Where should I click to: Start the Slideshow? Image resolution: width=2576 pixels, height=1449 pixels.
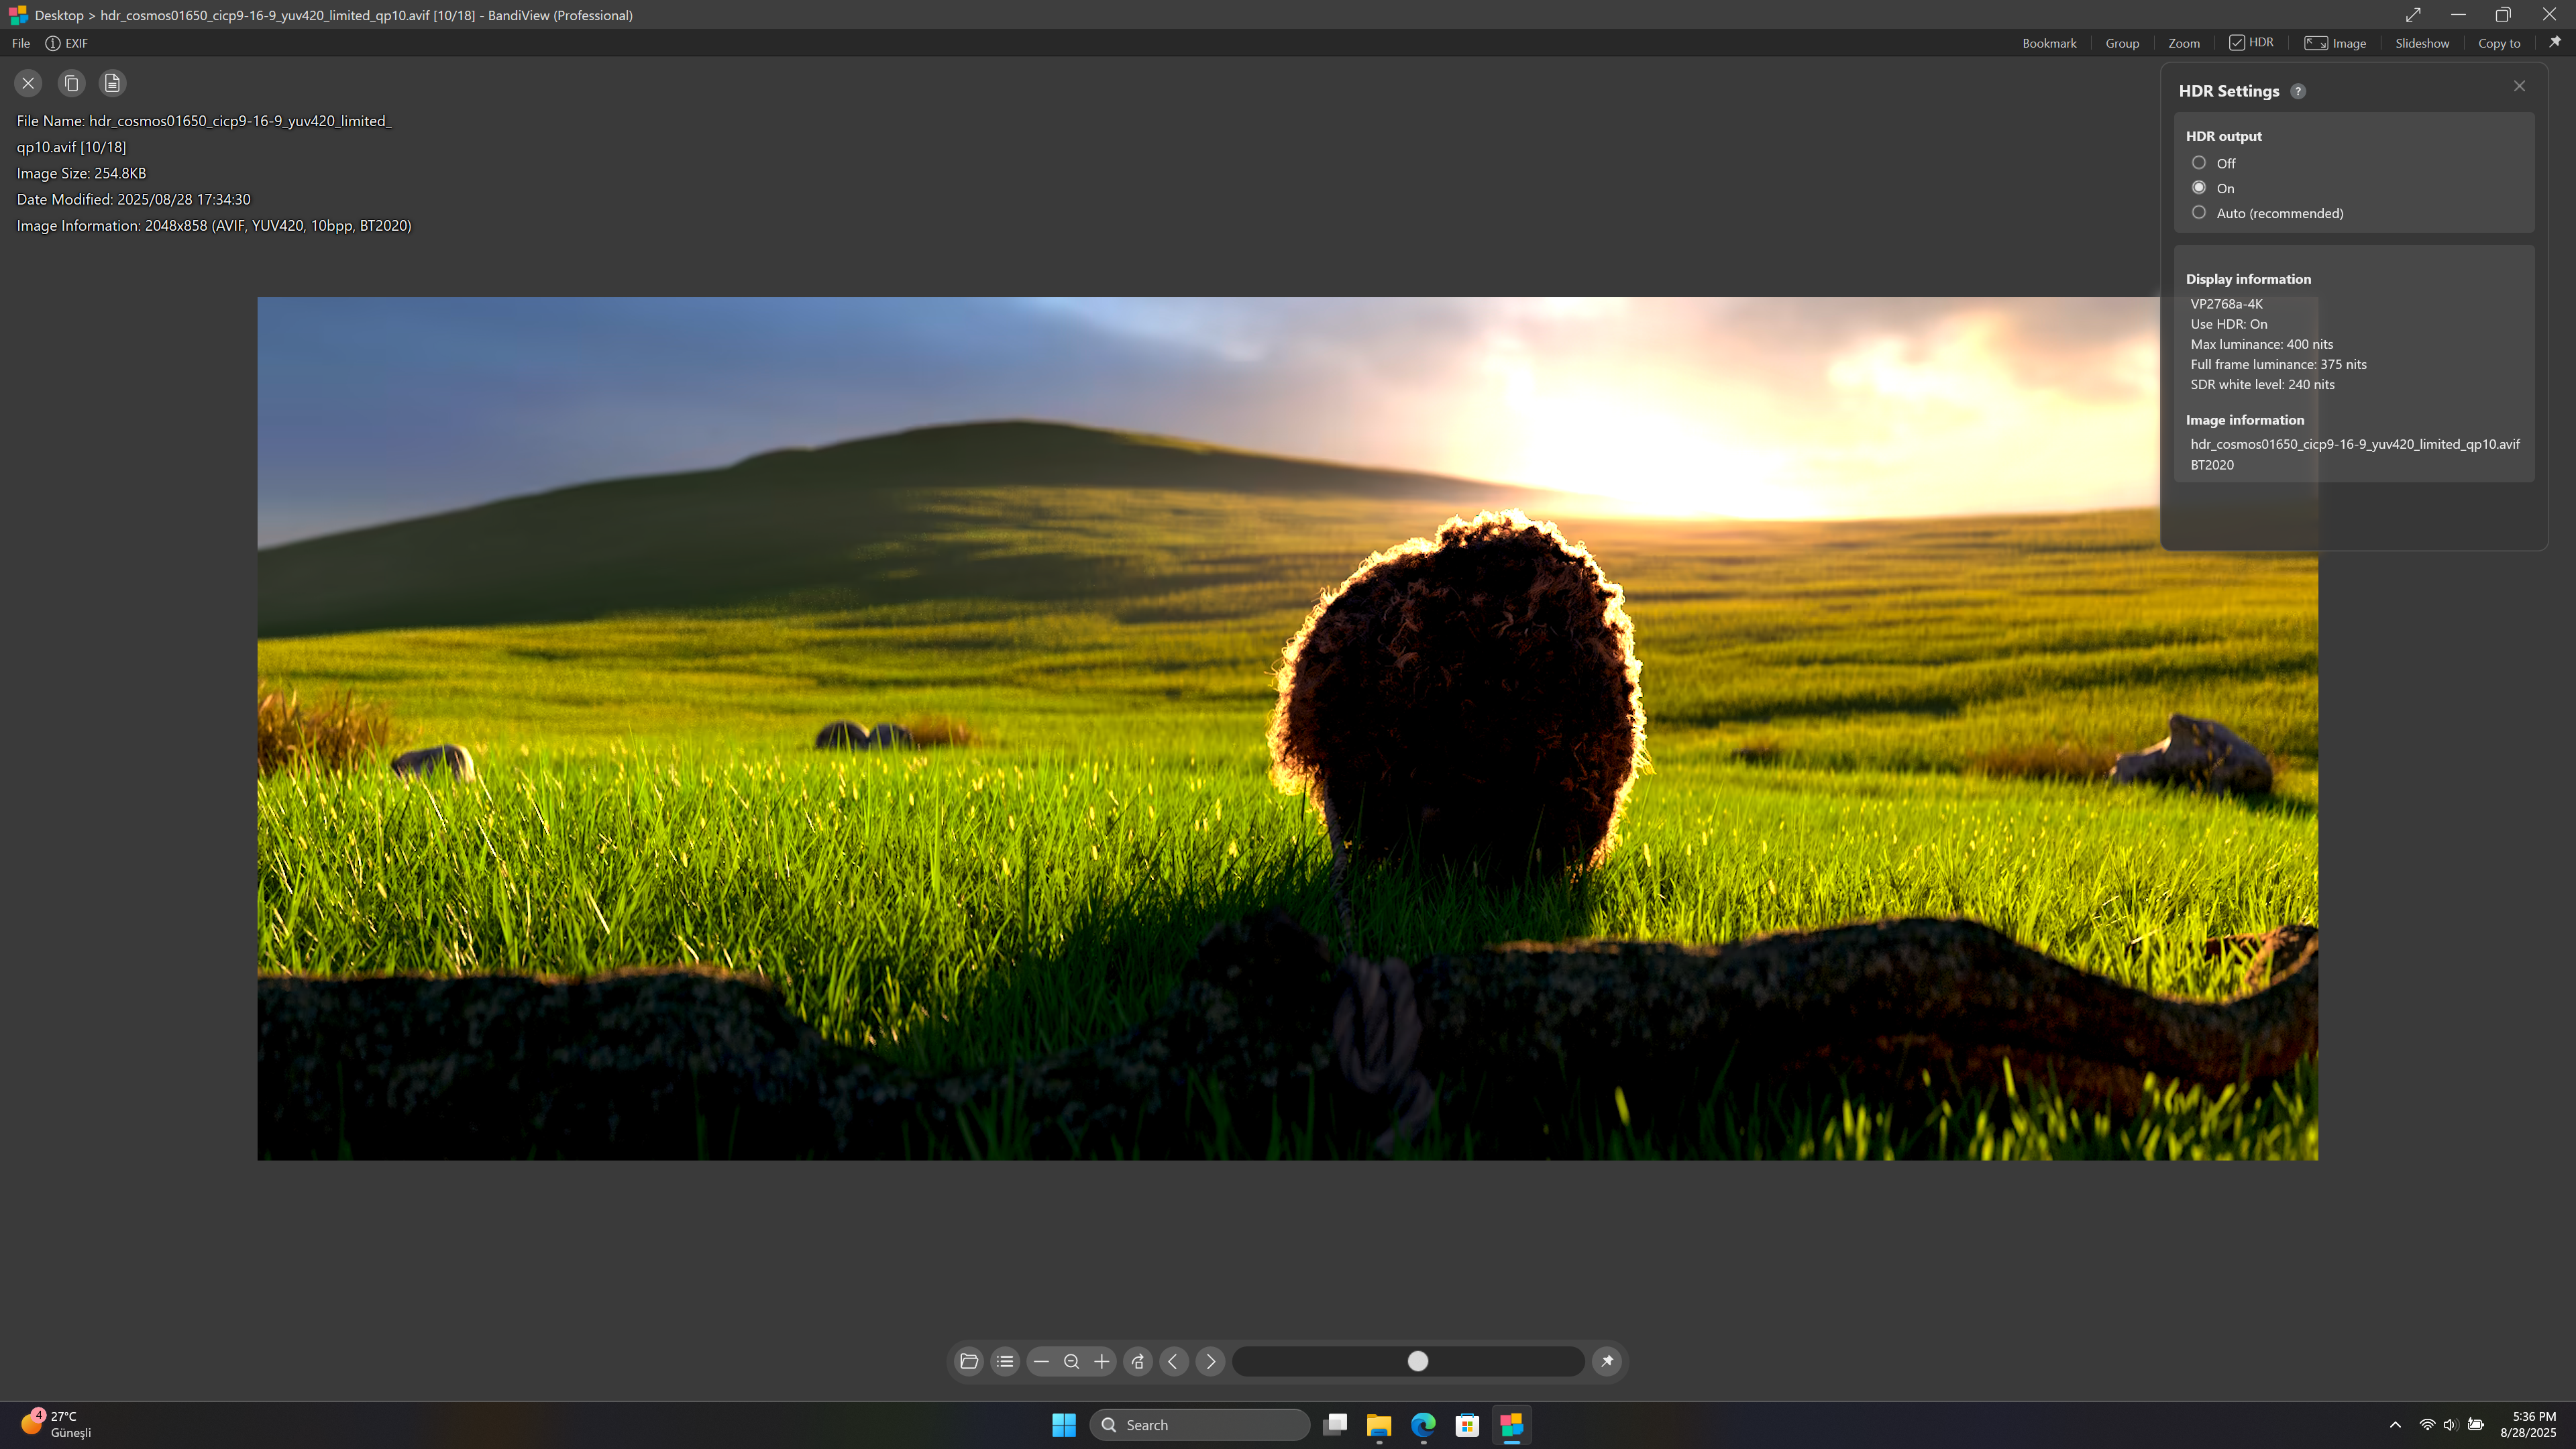(x=2422, y=43)
